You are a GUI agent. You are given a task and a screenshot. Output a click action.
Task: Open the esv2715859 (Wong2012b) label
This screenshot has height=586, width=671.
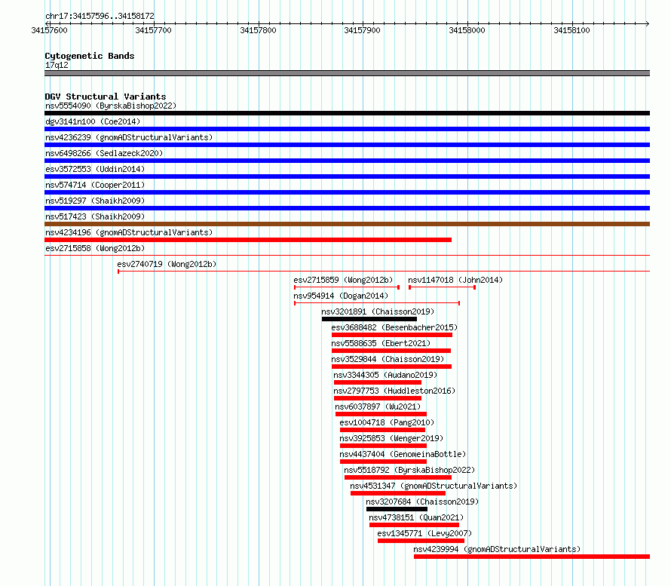pyautogui.click(x=343, y=280)
